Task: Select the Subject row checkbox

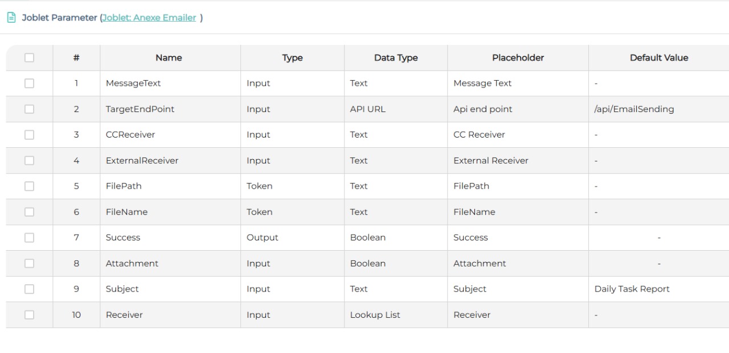Action: coord(29,289)
